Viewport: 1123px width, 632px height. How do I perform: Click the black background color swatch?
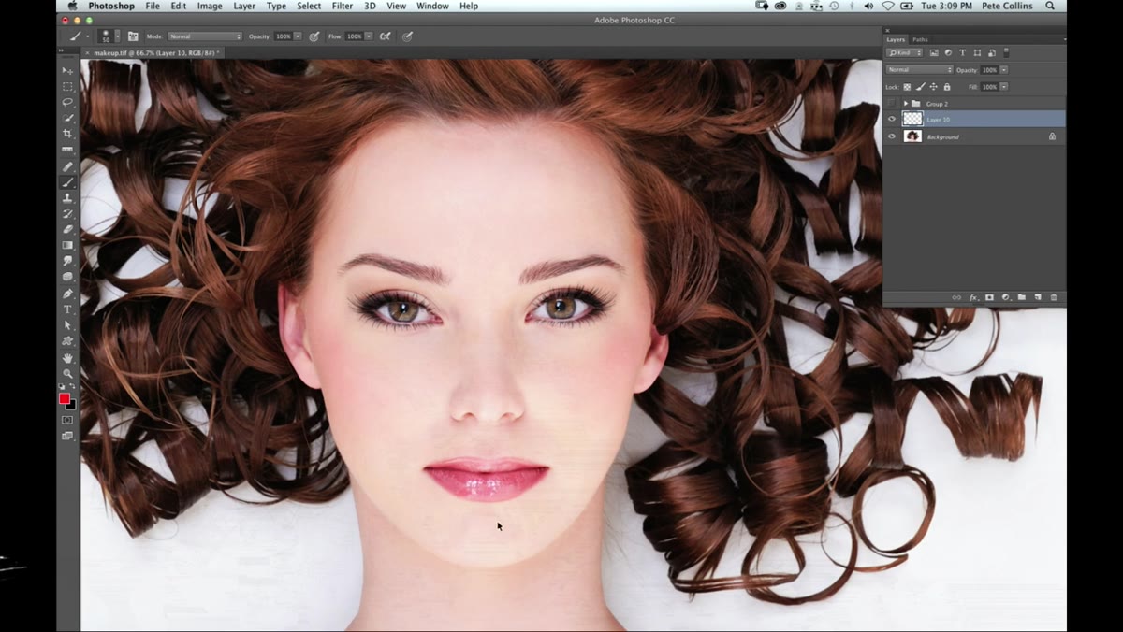point(72,406)
